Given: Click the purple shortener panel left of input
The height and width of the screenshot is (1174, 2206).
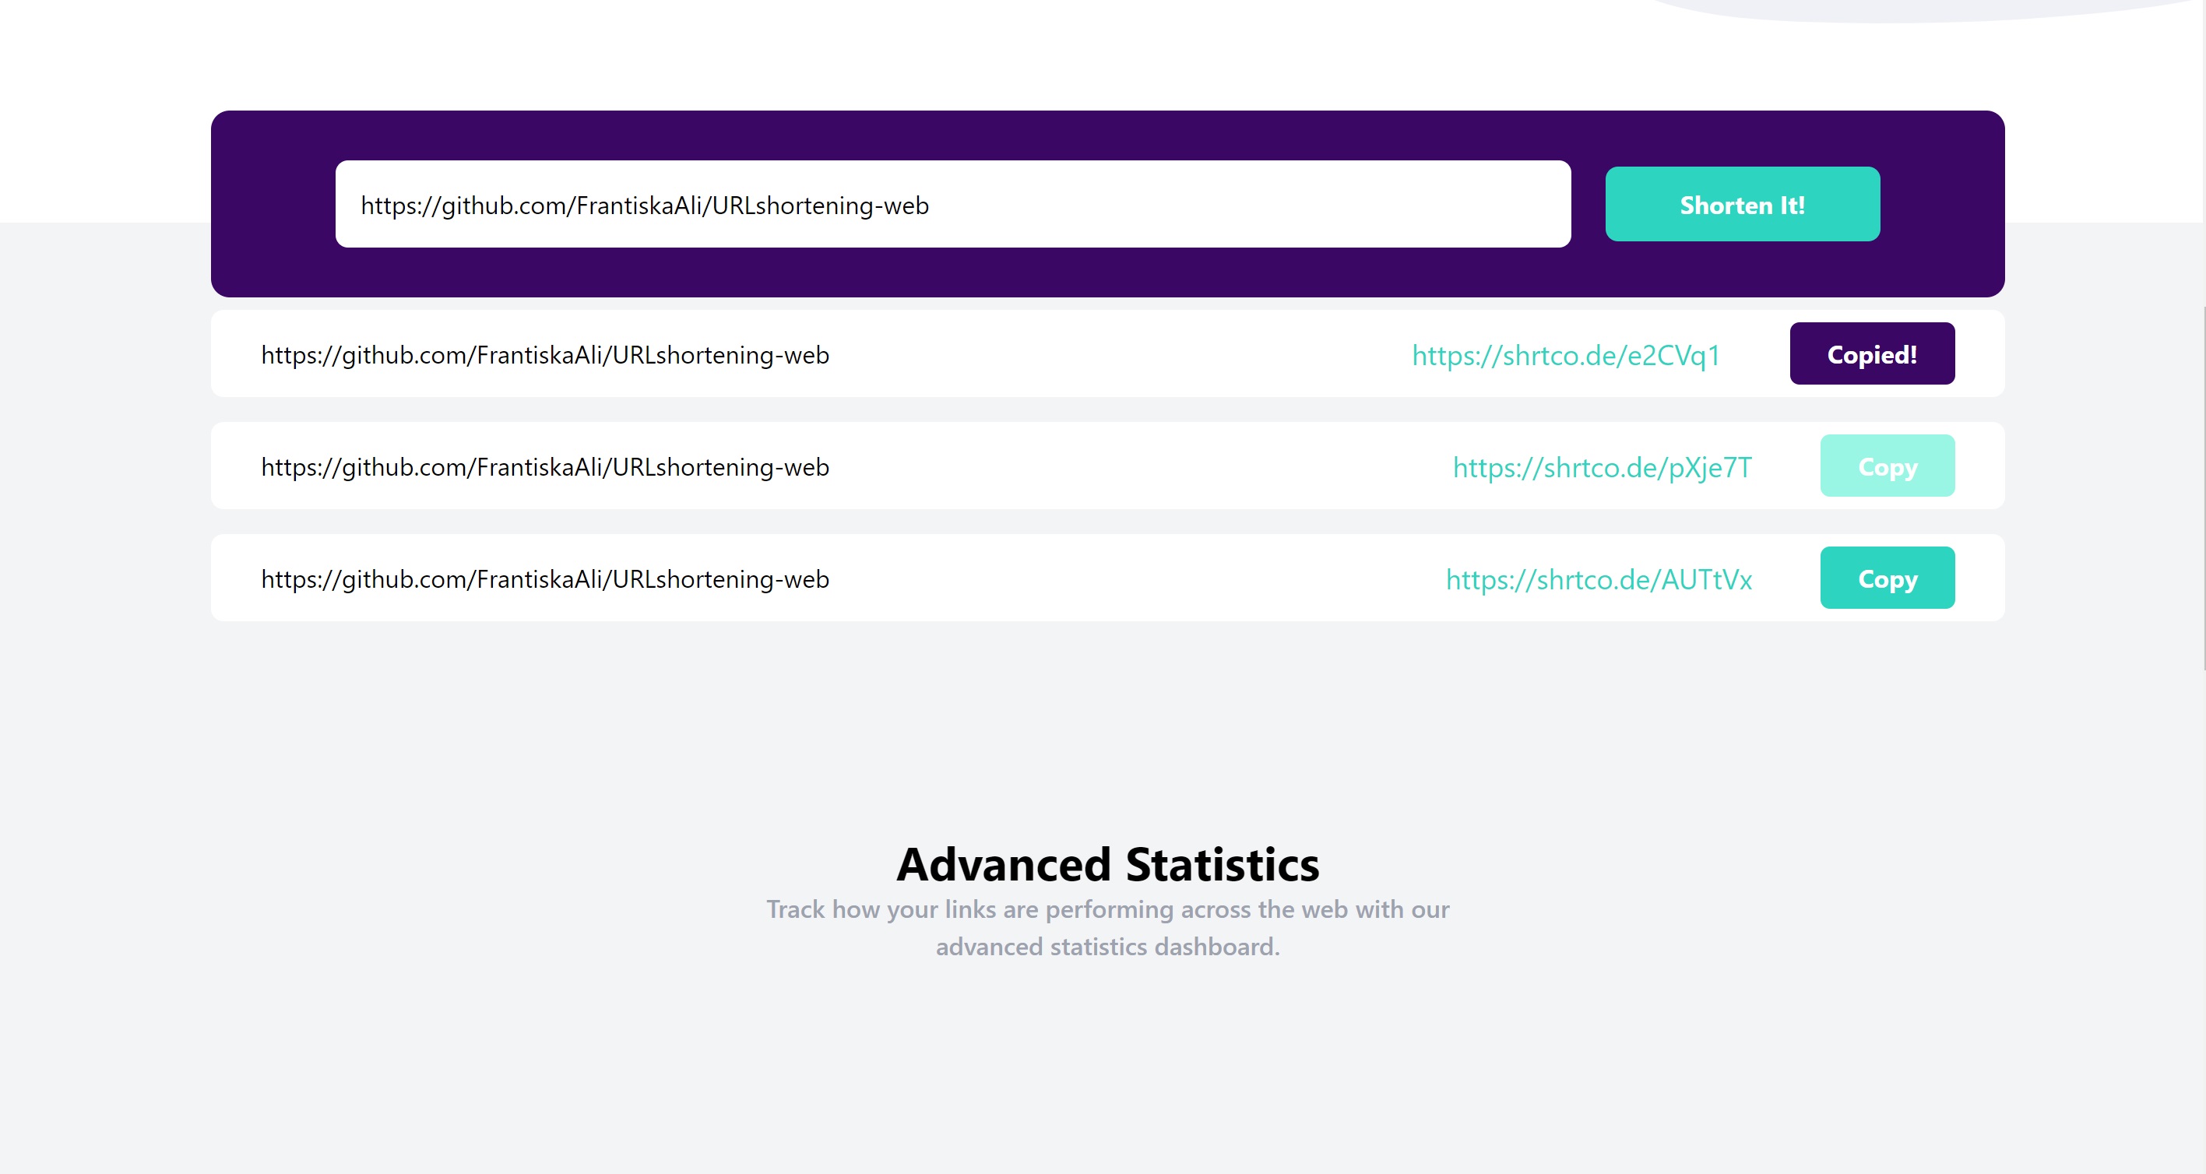Looking at the screenshot, I should [273, 205].
